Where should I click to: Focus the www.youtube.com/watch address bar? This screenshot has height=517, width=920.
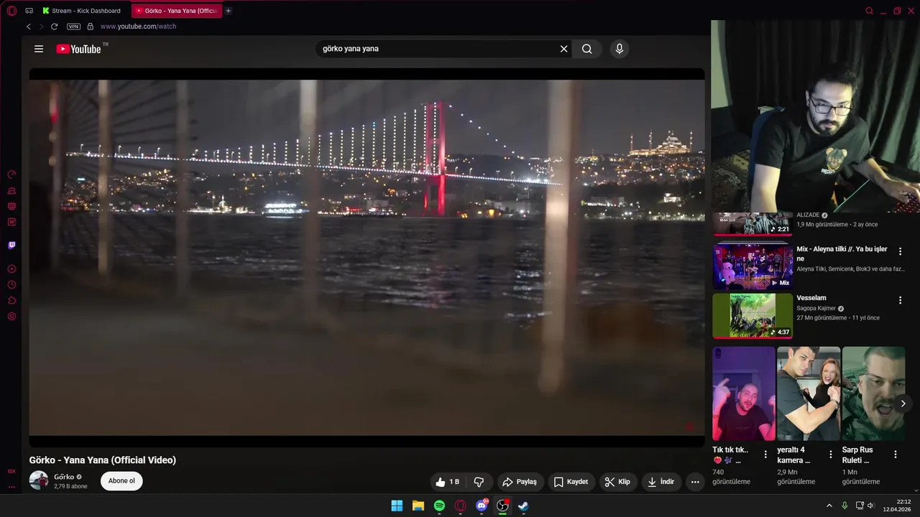(138, 27)
